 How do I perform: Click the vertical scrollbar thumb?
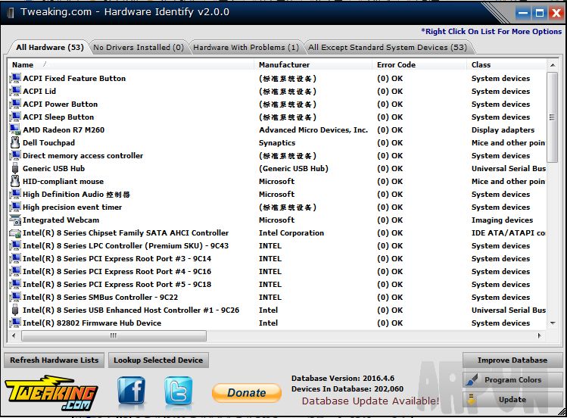[552, 117]
